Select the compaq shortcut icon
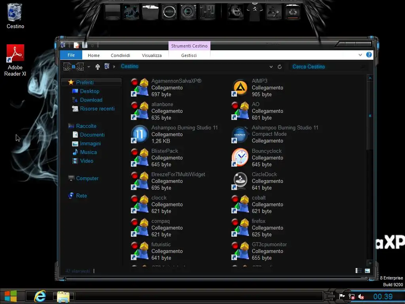 click(x=140, y=228)
